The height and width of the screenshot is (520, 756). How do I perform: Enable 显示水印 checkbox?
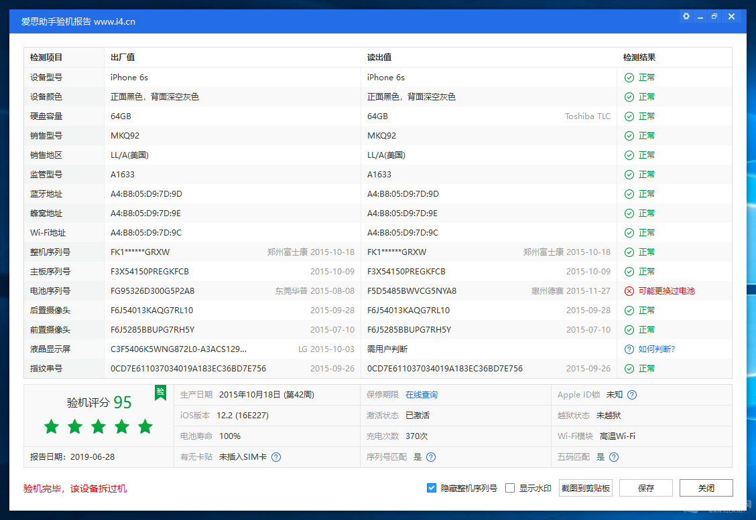click(x=510, y=488)
